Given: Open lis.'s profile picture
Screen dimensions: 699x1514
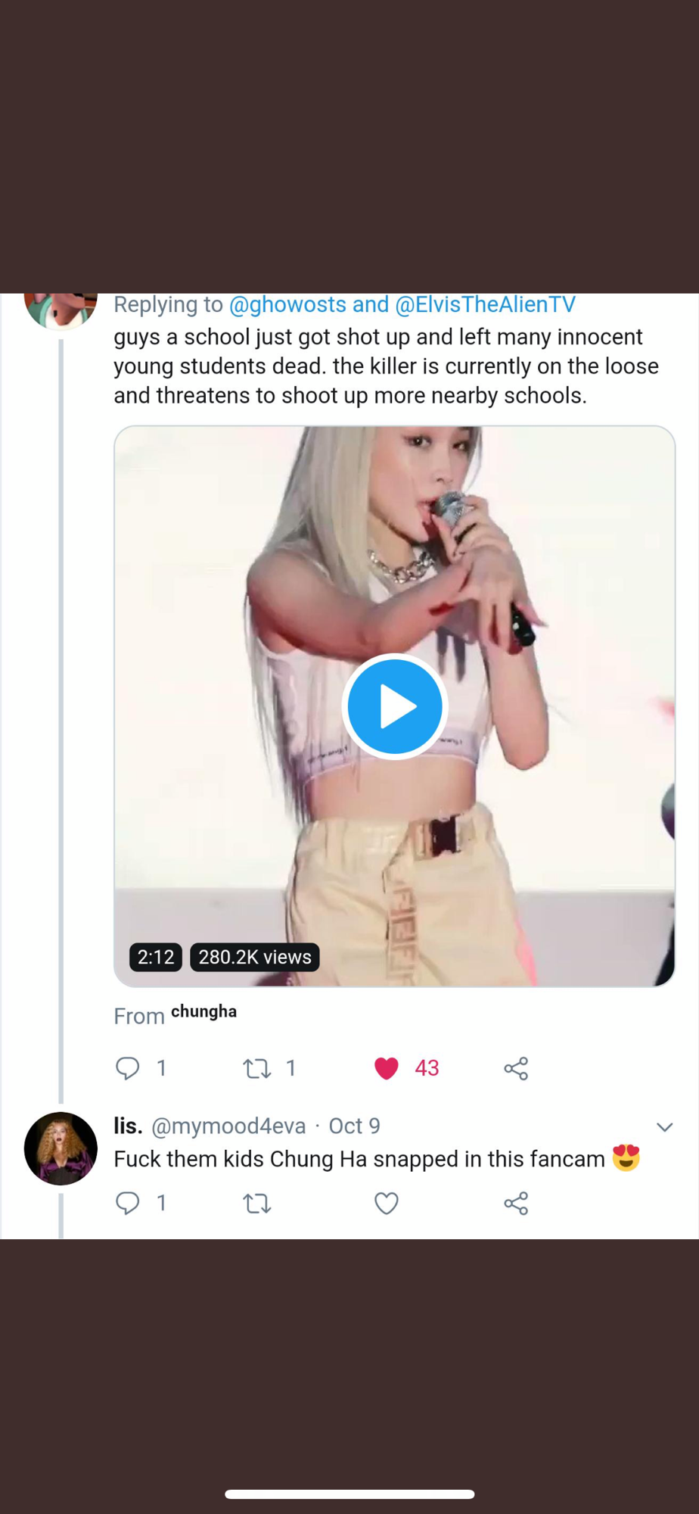Looking at the screenshot, I should click(61, 1148).
